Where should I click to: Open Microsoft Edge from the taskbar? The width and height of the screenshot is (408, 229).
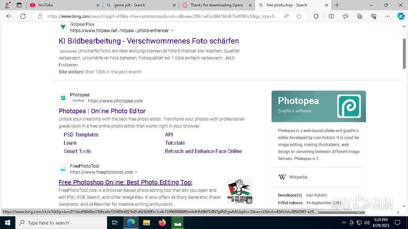131,223
